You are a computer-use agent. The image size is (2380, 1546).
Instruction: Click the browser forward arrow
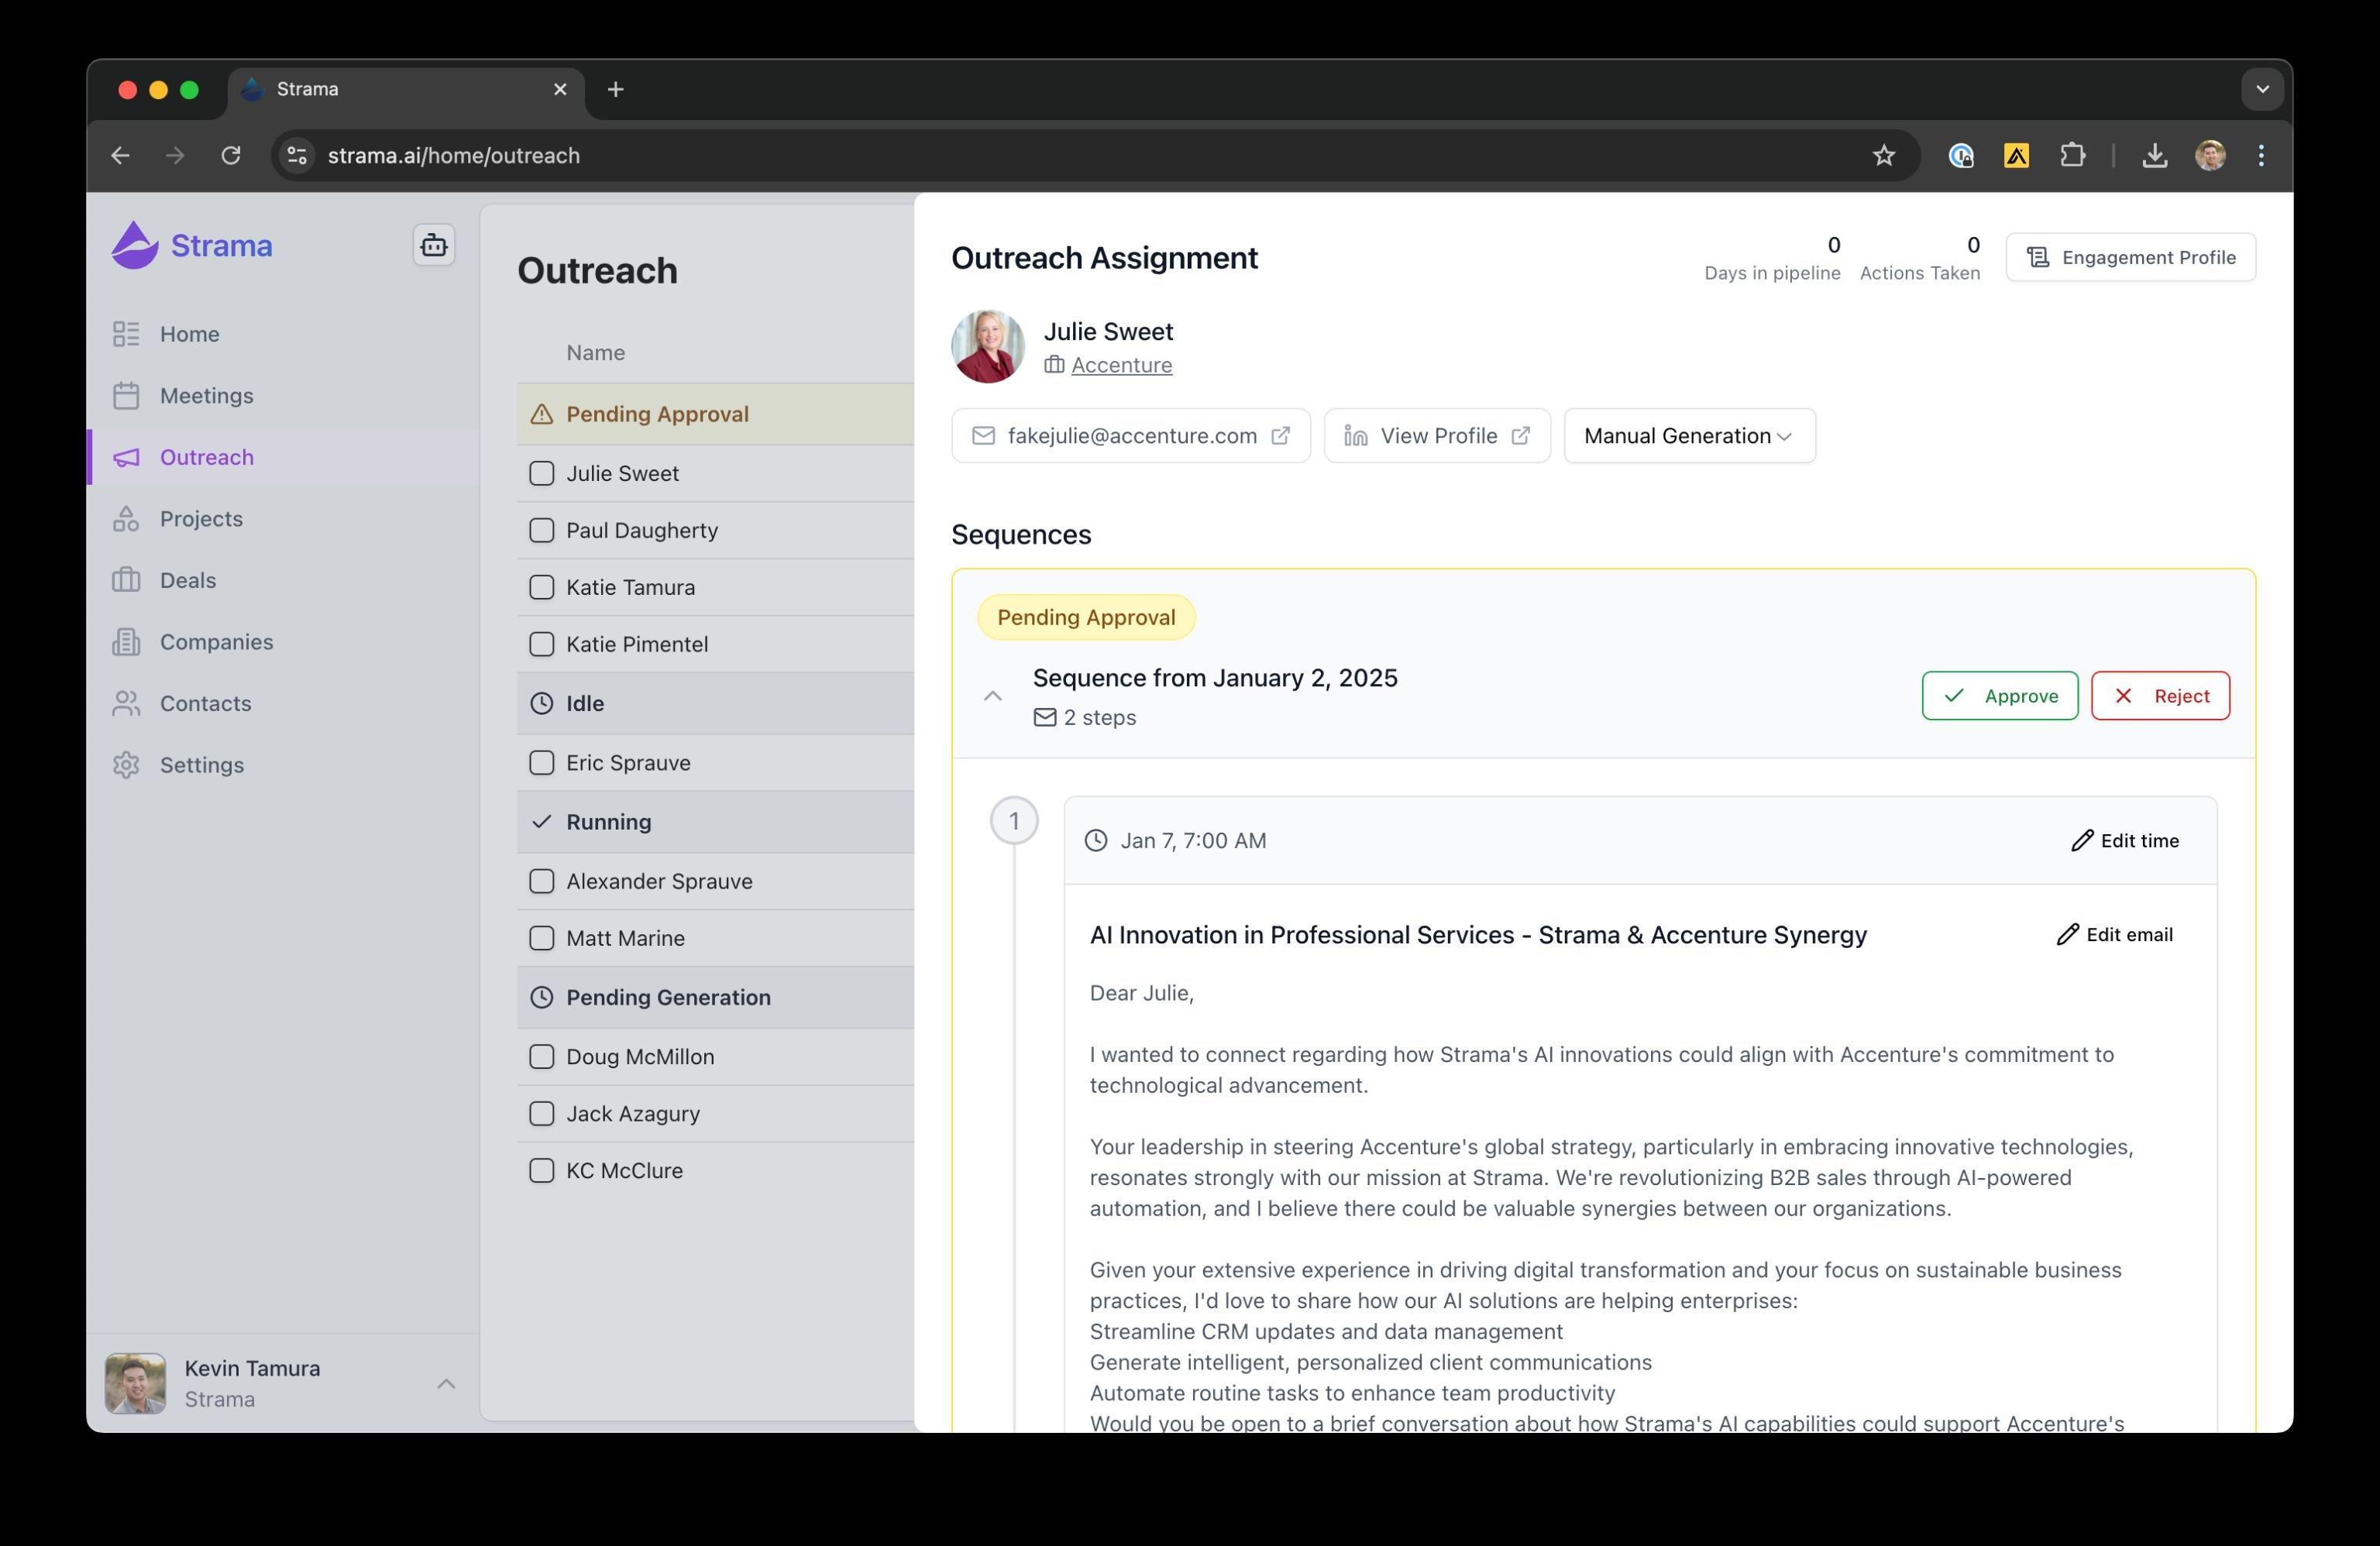coord(175,155)
